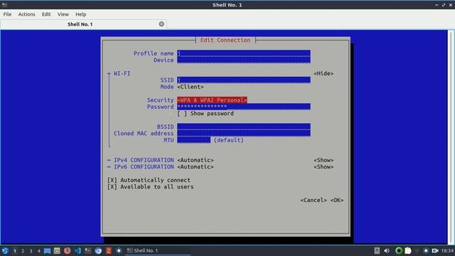Open the file manager icon in the taskbar
Viewport: 455px width, 256px height.
(x=57, y=250)
